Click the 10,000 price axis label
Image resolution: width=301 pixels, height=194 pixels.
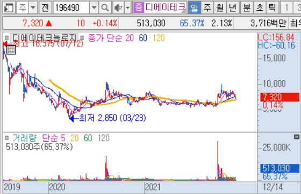pos(274,83)
